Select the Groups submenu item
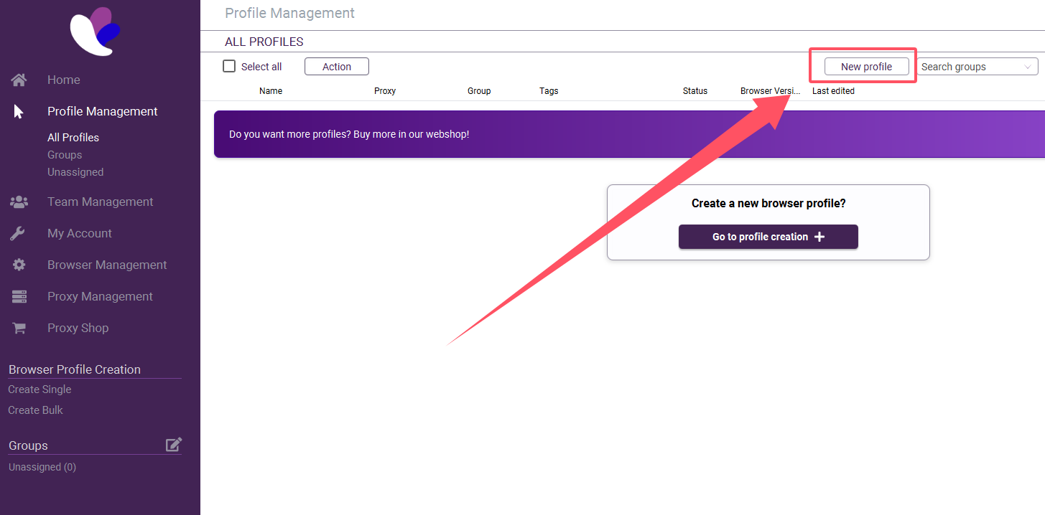 [x=65, y=155]
